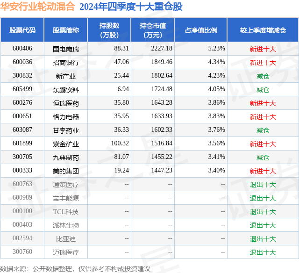Click stock code 000651
This screenshot has width=299, height=273.
click(22, 116)
